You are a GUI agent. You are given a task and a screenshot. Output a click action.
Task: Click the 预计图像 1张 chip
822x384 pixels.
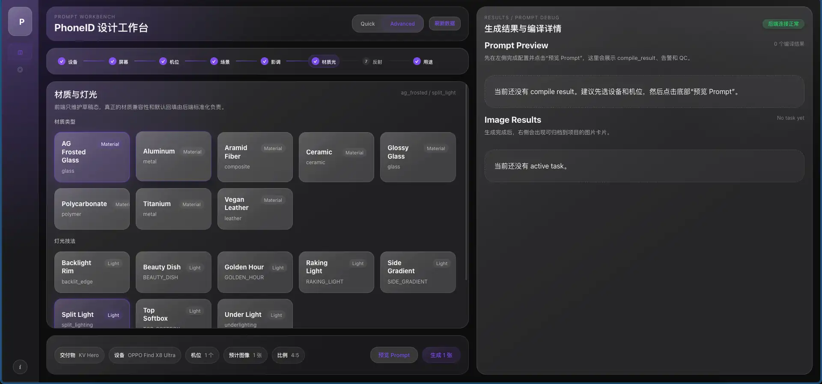pyautogui.click(x=245, y=355)
